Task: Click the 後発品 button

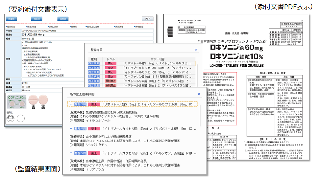Action: 63,19
